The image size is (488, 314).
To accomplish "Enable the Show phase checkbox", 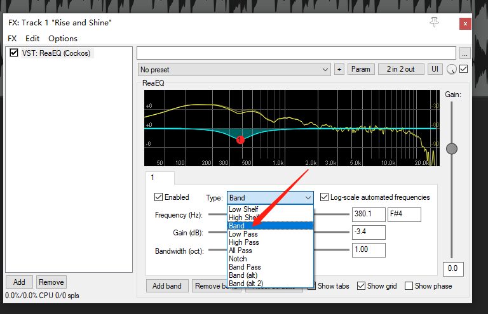I will tap(409, 285).
